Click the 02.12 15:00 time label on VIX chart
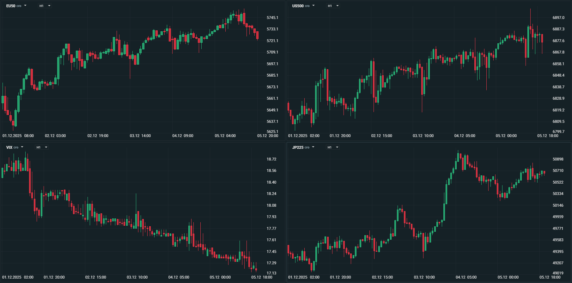The width and height of the screenshot is (572, 283). coord(95,277)
